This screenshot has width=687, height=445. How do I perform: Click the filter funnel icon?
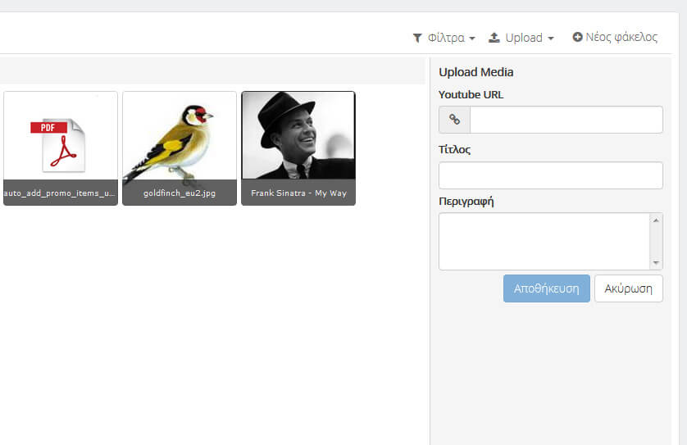pos(417,38)
